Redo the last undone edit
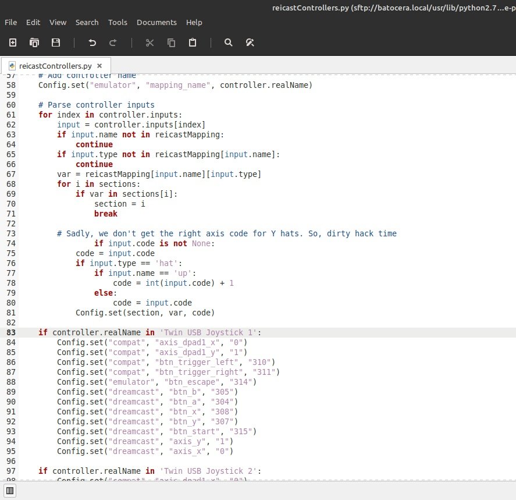The image size is (516, 500). click(113, 42)
